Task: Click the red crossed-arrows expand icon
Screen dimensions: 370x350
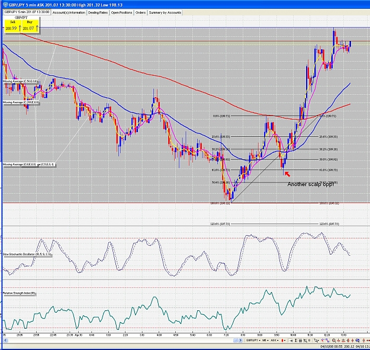Action: click(353, 341)
